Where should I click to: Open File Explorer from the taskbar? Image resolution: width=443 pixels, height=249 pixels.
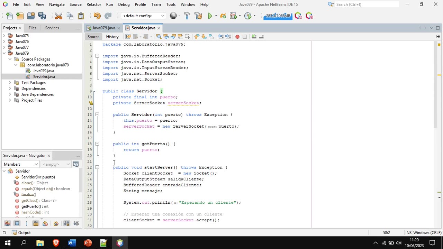click(40, 243)
